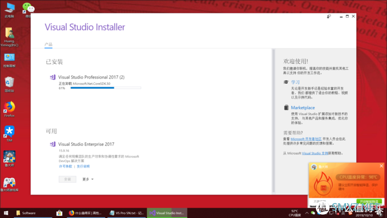This screenshot has height=218, width=387.
Task: Click the 鲁大师 avatar in the temperature popup
Action: coord(314,167)
